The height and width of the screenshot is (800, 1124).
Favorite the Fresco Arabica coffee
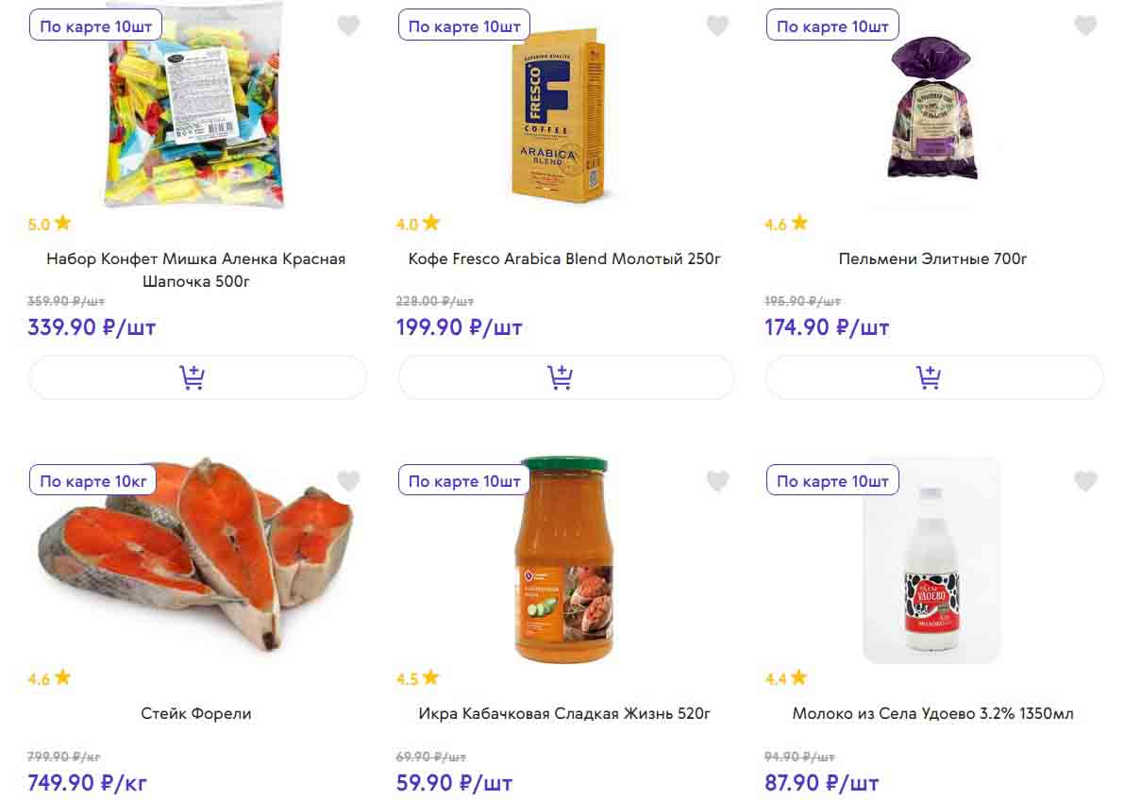click(x=718, y=25)
